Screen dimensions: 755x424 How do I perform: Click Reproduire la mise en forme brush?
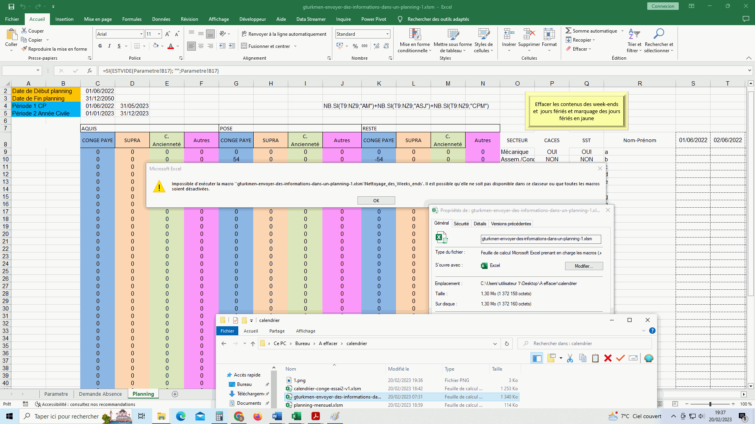pos(24,49)
